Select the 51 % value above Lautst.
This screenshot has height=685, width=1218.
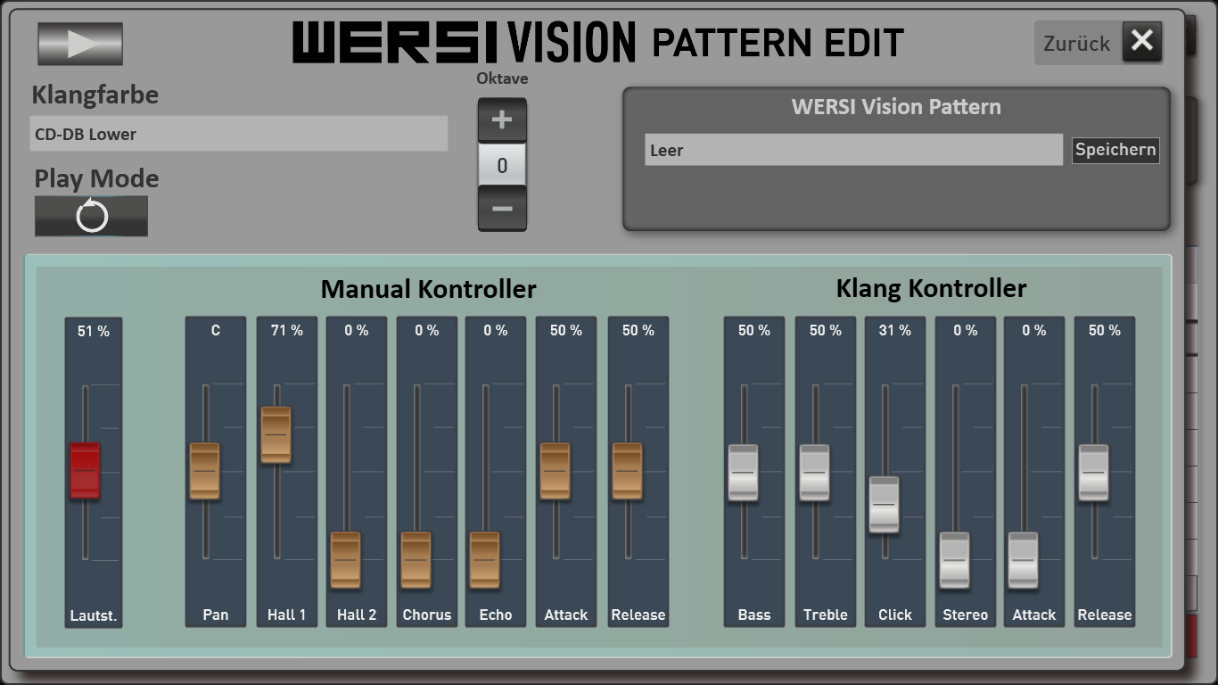[94, 331]
